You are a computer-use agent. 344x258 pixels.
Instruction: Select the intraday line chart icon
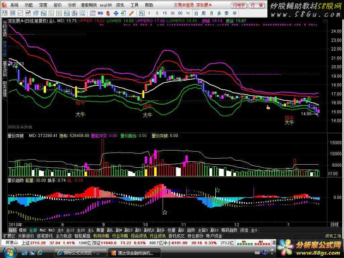[x=20, y=13]
